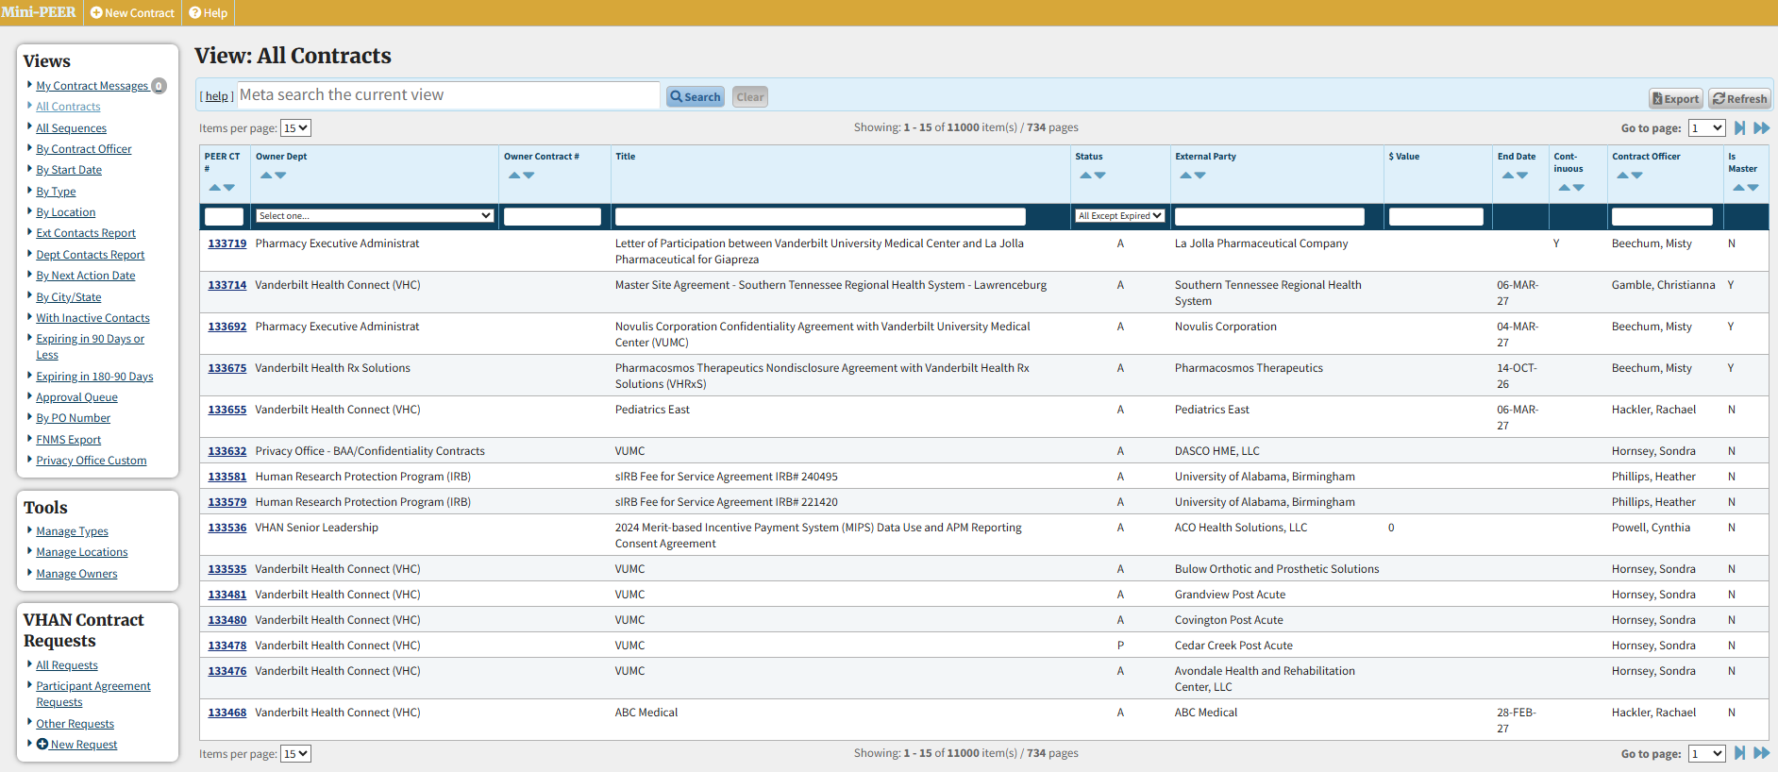1778x772 pixels.
Task: Export the contract list
Action: pyautogui.click(x=1675, y=98)
